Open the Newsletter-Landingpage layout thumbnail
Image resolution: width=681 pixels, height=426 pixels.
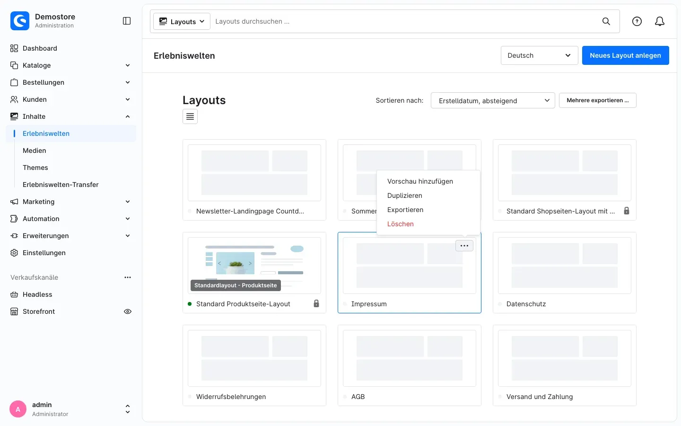[254, 173]
